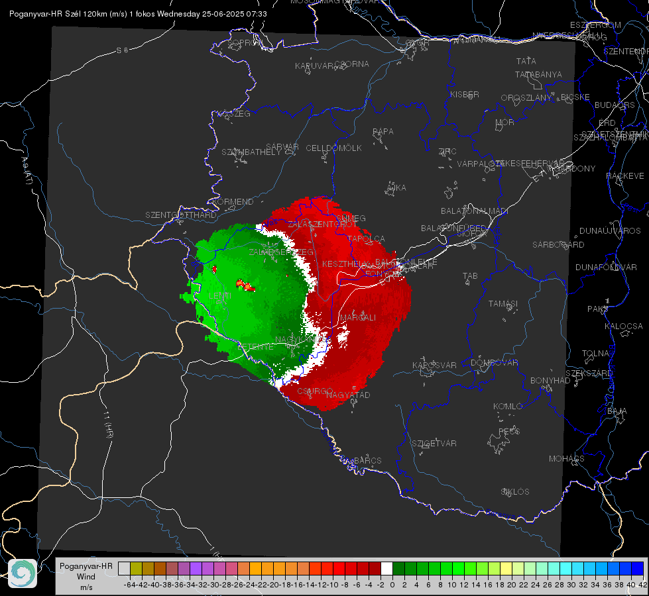Click the 'CELLDOMOLK' city label
Image resolution: width=649 pixels, height=596 pixels.
pyautogui.click(x=333, y=148)
